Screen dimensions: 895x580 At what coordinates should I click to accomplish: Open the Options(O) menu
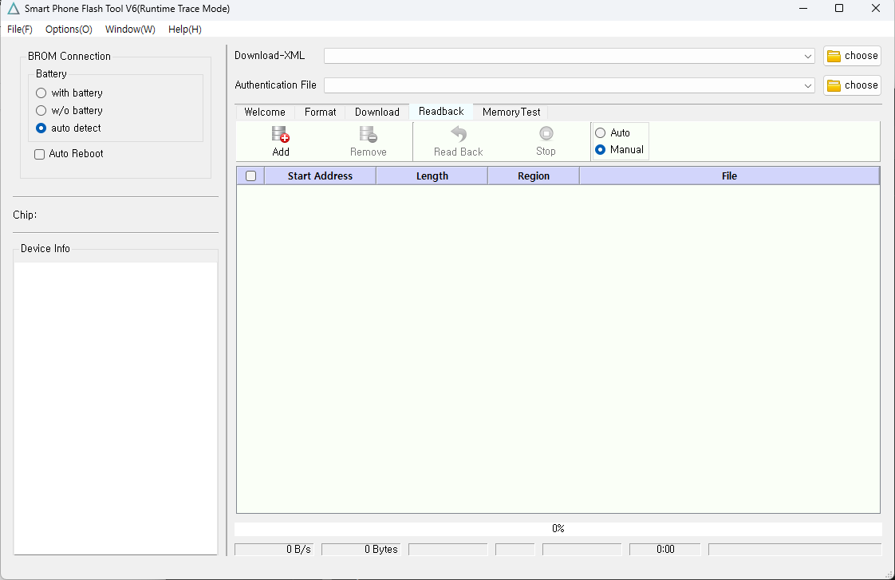click(69, 29)
